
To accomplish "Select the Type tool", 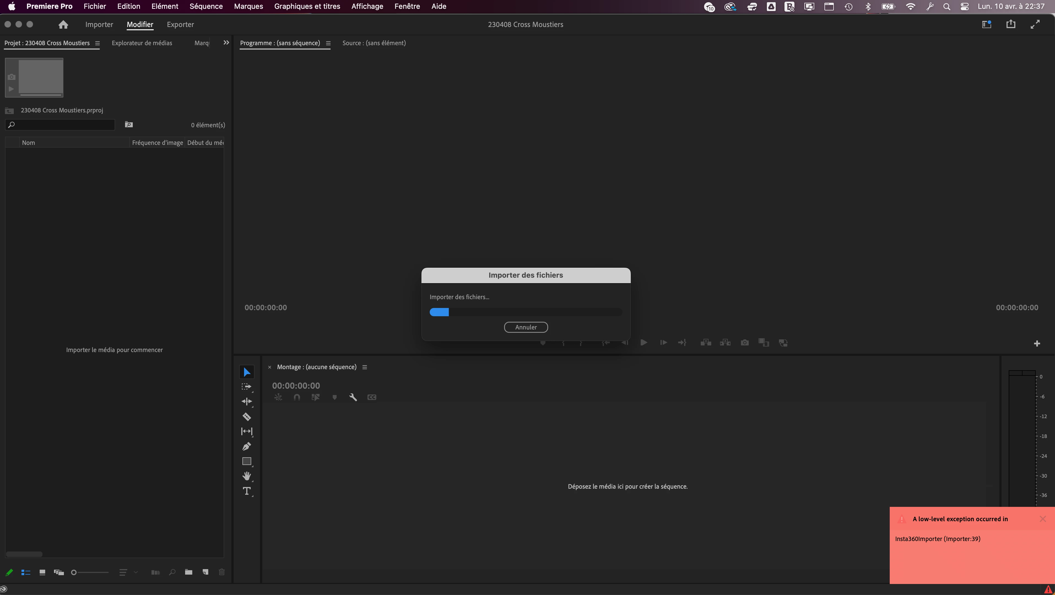I will 247,491.
